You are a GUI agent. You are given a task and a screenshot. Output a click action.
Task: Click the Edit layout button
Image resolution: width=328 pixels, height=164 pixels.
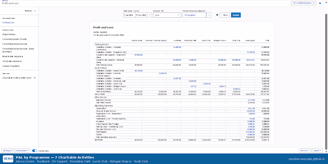(7, 151)
